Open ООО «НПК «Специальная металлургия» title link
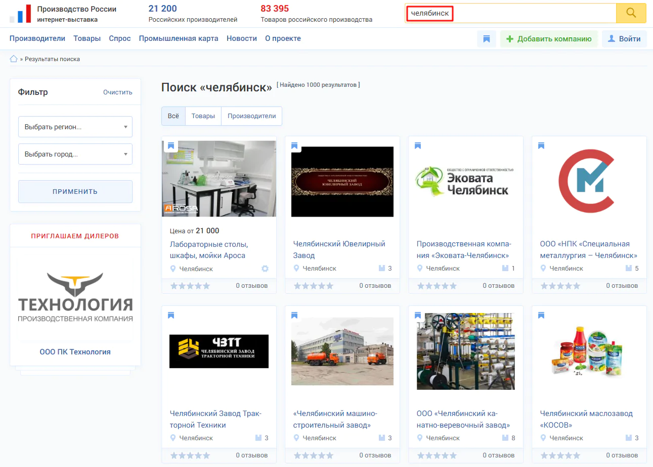This screenshot has height=467, width=653. tap(589, 249)
